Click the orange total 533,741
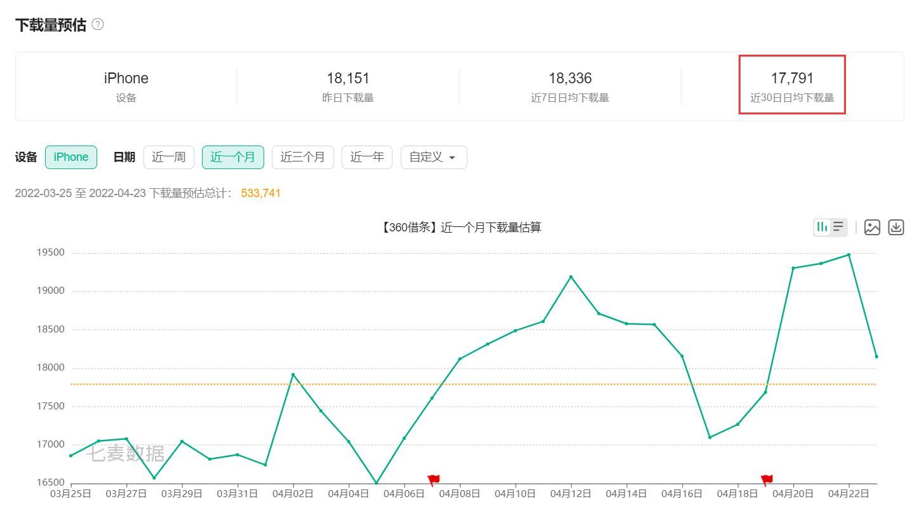The width and height of the screenshot is (919, 506). (260, 193)
